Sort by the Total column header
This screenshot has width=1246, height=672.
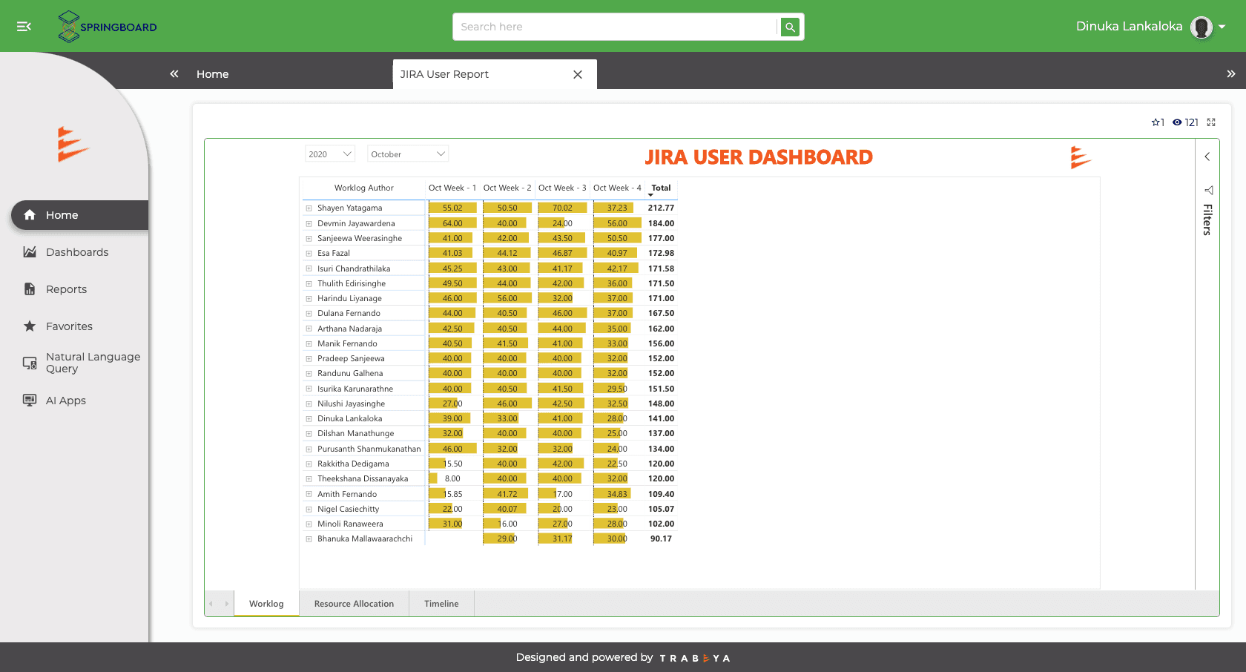pos(661,188)
